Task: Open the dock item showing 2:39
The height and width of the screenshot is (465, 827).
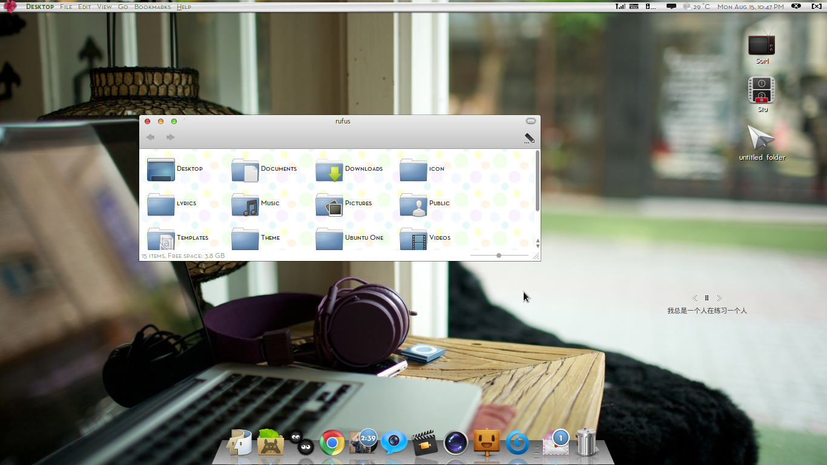Action: (363, 442)
